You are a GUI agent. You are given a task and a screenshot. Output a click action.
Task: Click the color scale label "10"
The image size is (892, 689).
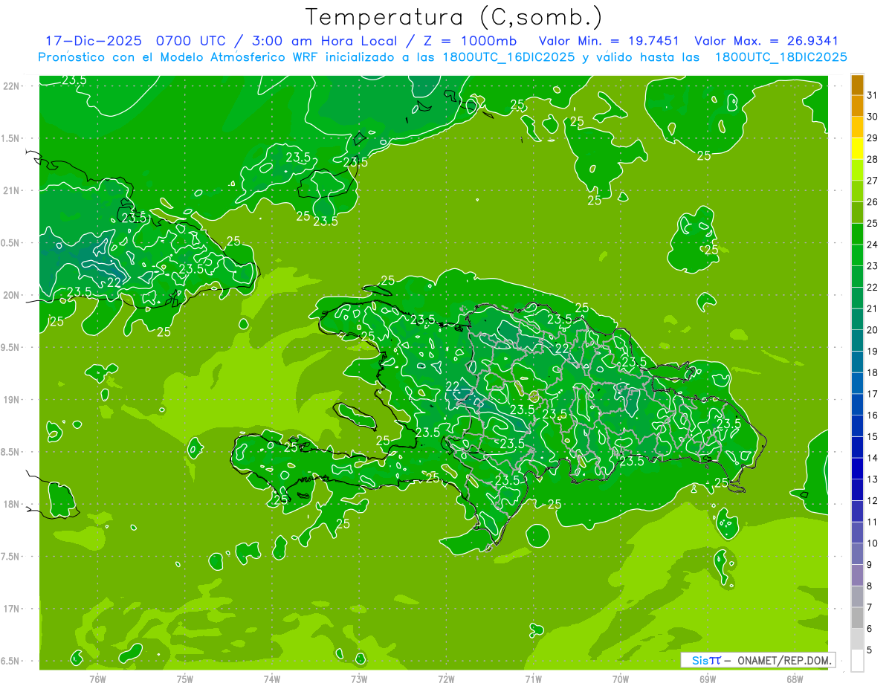[x=872, y=544]
